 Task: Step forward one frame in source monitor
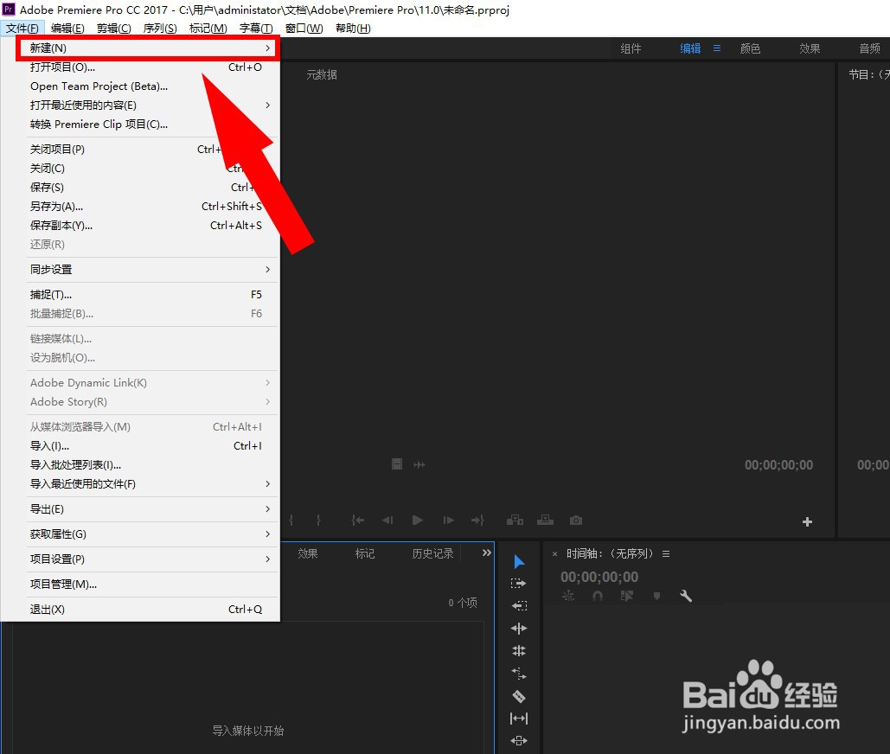[x=448, y=521]
